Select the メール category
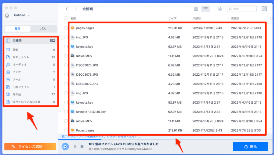274x155 pixels. tap(30, 80)
